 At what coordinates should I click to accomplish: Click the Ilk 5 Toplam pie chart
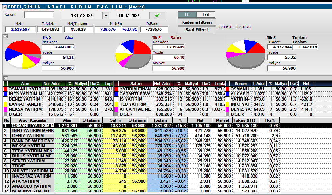coord(246,54)
